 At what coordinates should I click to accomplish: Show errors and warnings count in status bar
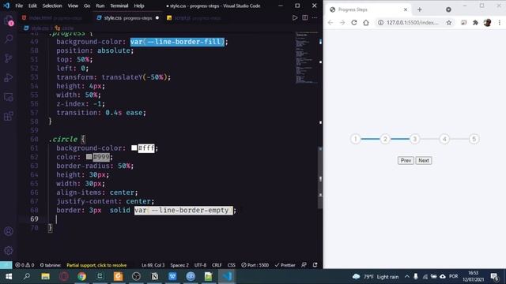(x=25, y=265)
